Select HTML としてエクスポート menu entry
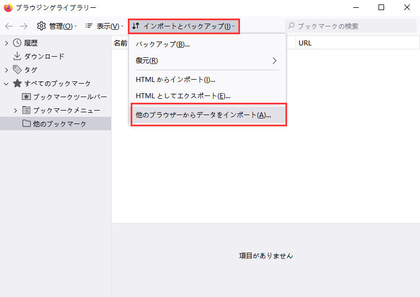Screen dimensions: 420x297 tap(183, 96)
